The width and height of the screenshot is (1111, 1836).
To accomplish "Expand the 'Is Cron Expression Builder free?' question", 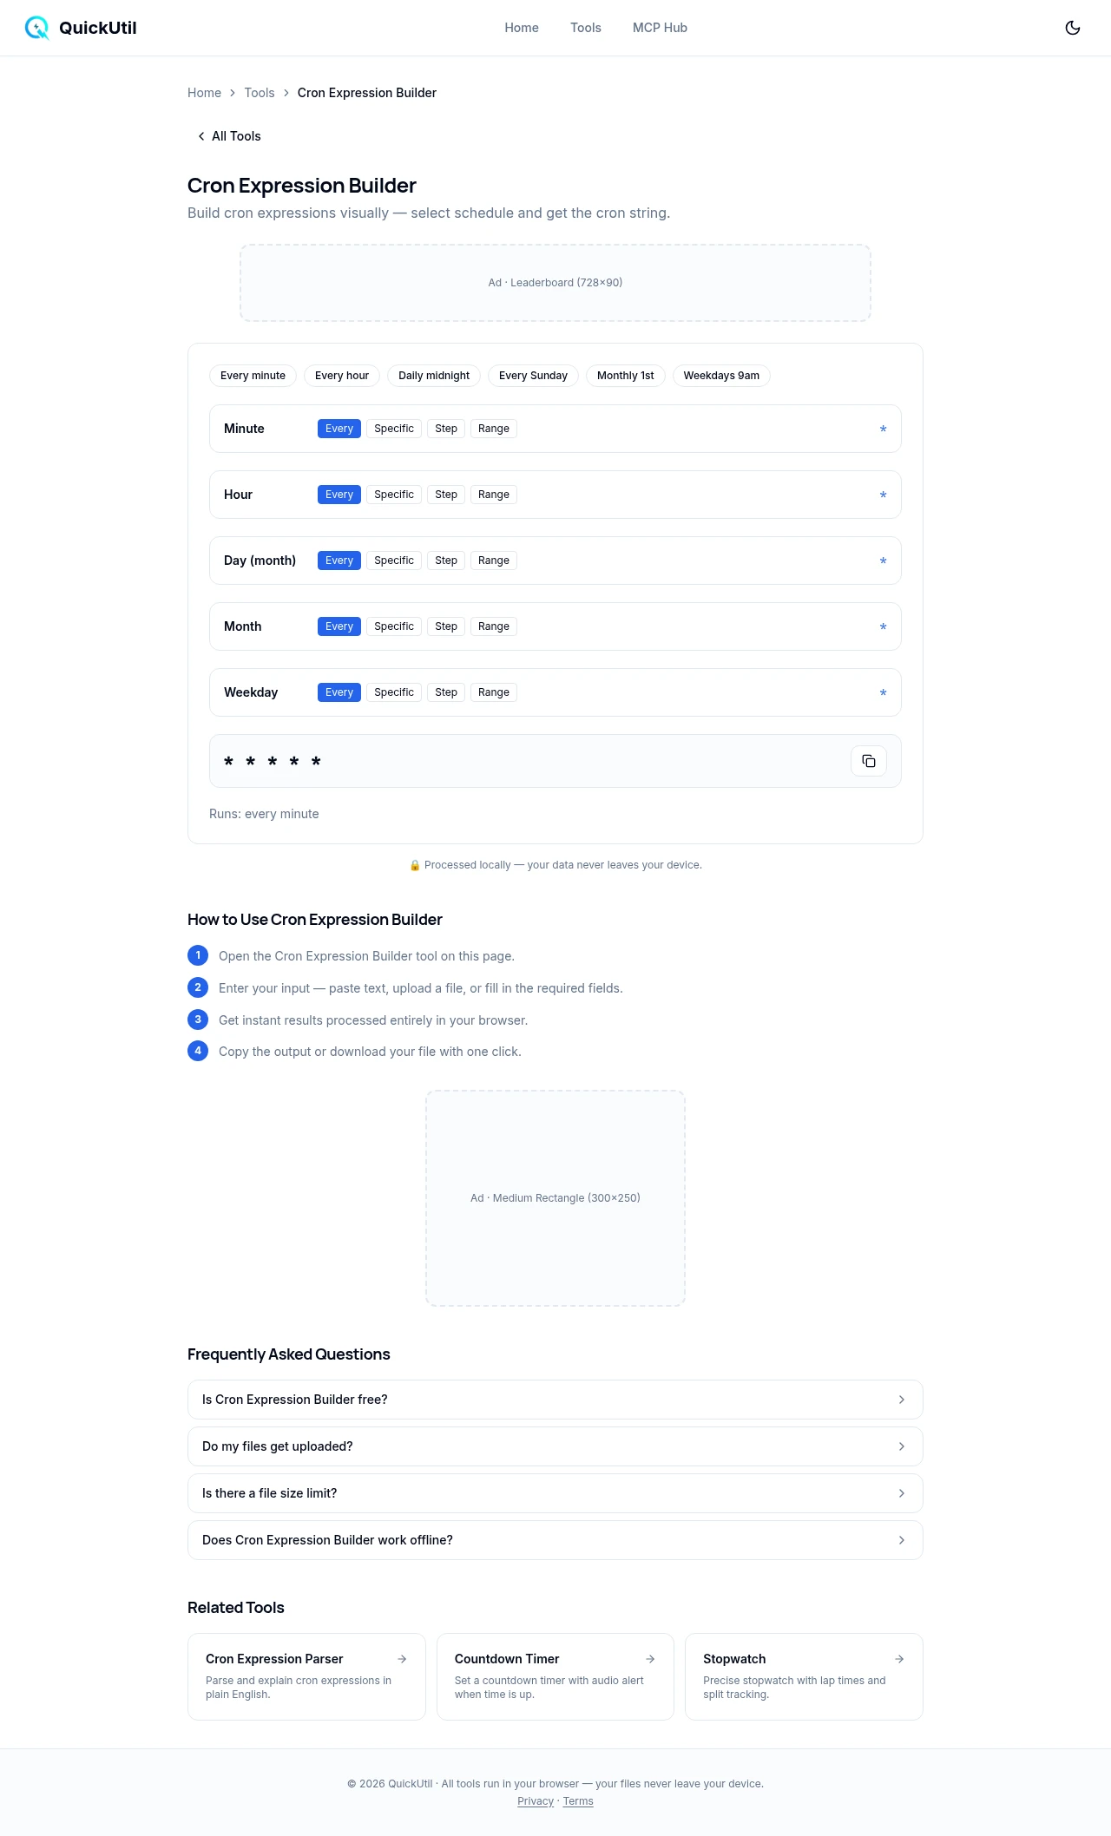I will [x=555, y=1400].
